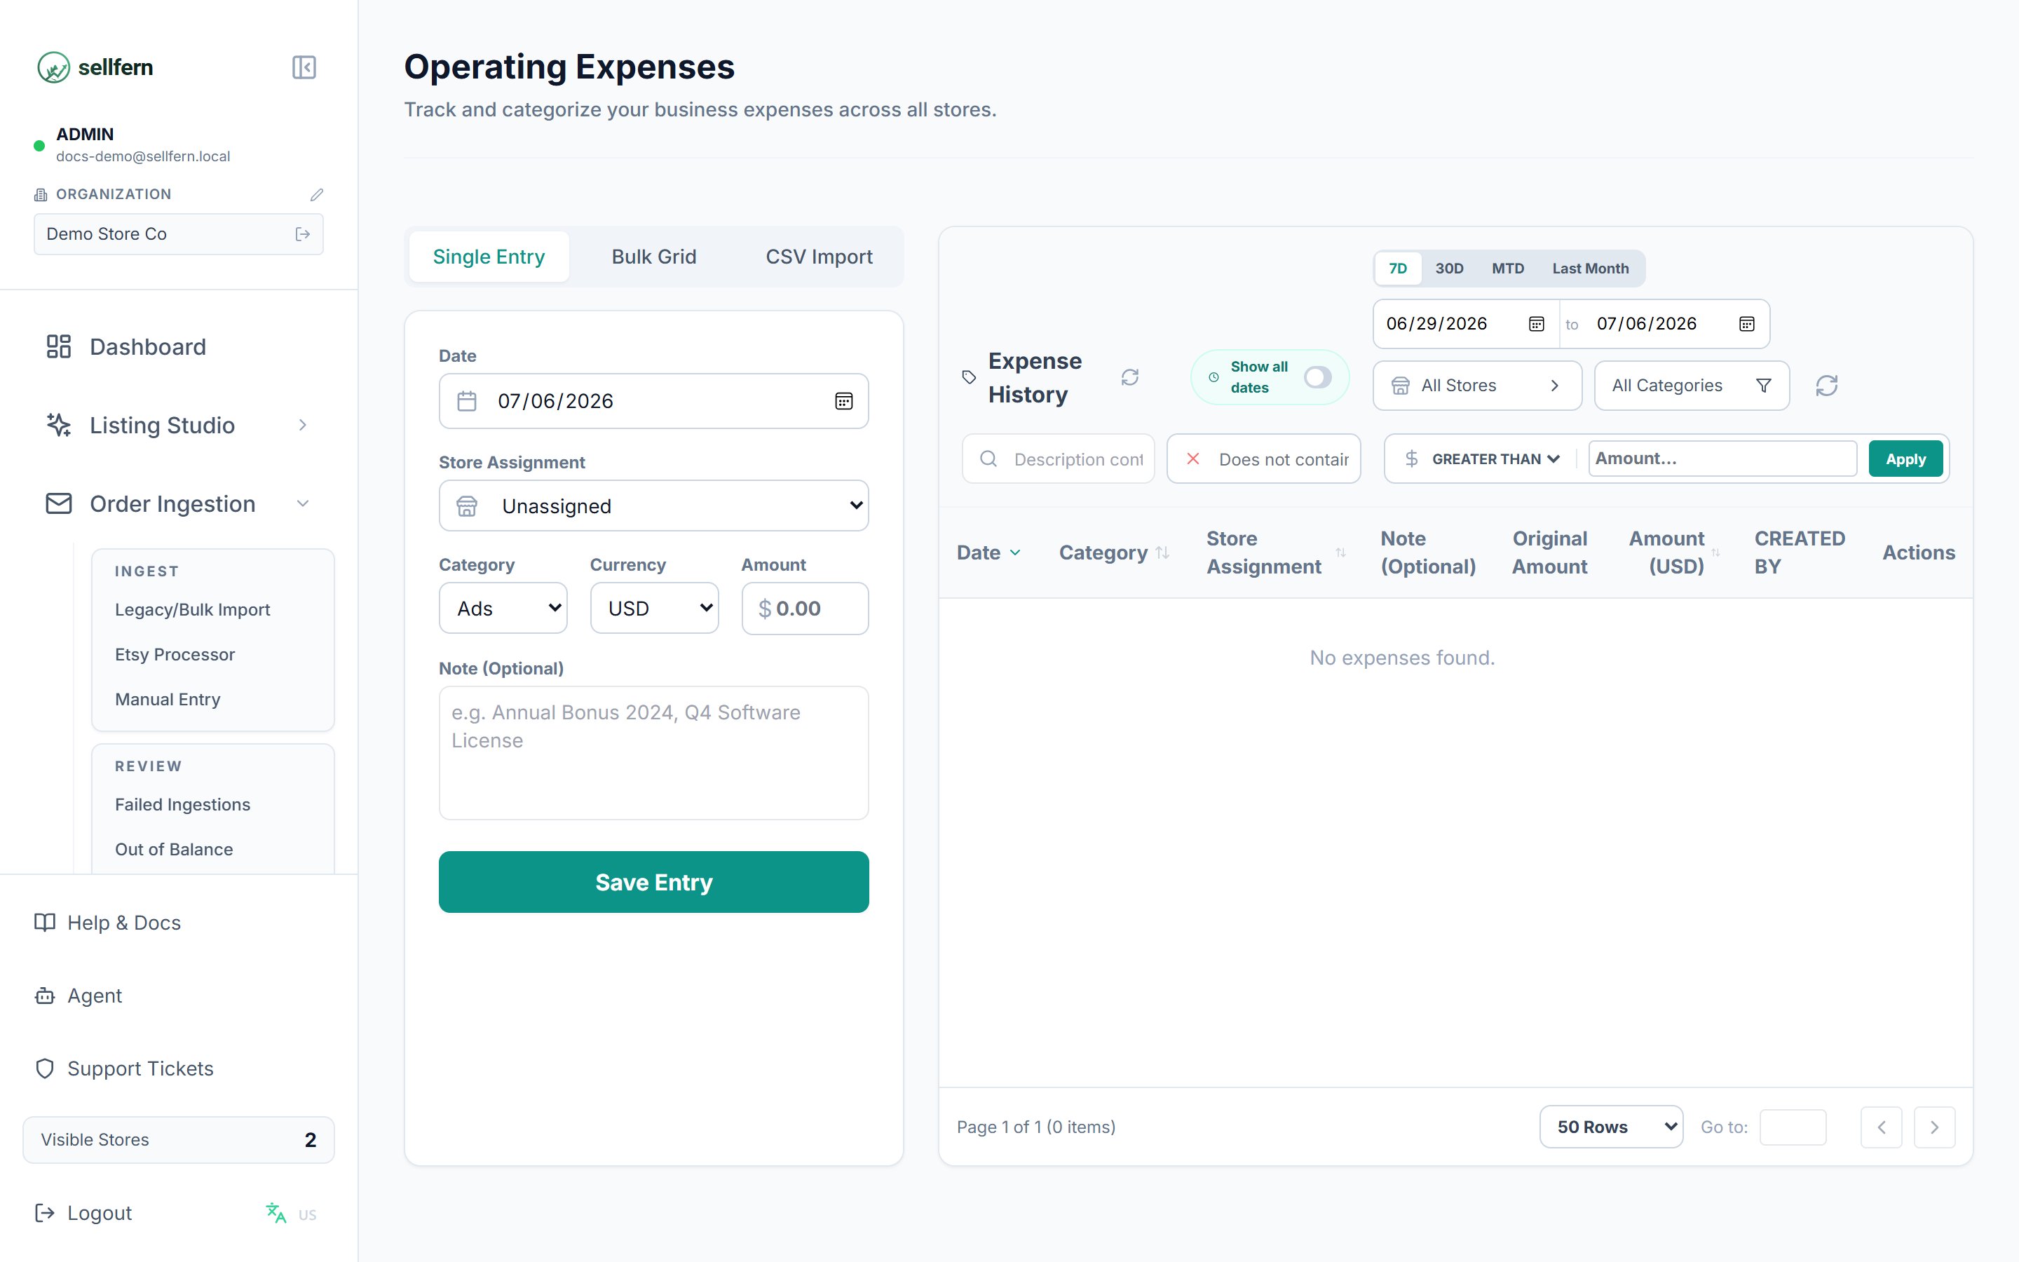
Task: Focus the Amount 0.00 input field
Action: coord(805,609)
